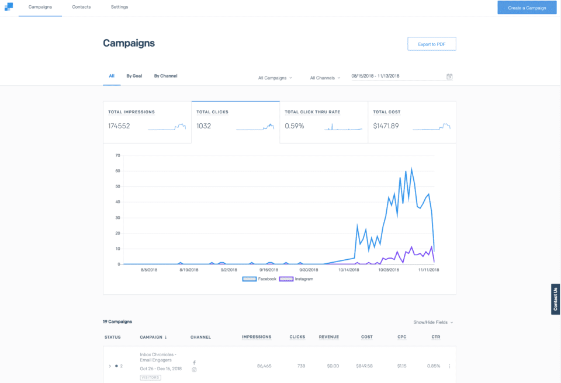561x383 pixels.
Task: Click the Facebook channel icon in campaign row
Action: pos(195,363)
